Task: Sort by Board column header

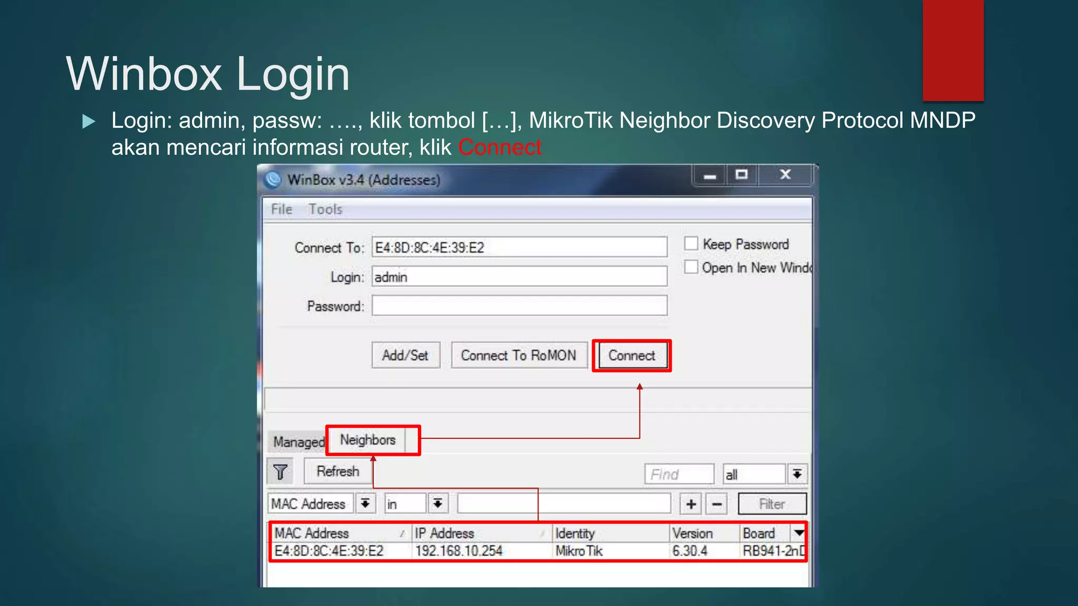Action: pyautogui.click(x=765, y=533)
